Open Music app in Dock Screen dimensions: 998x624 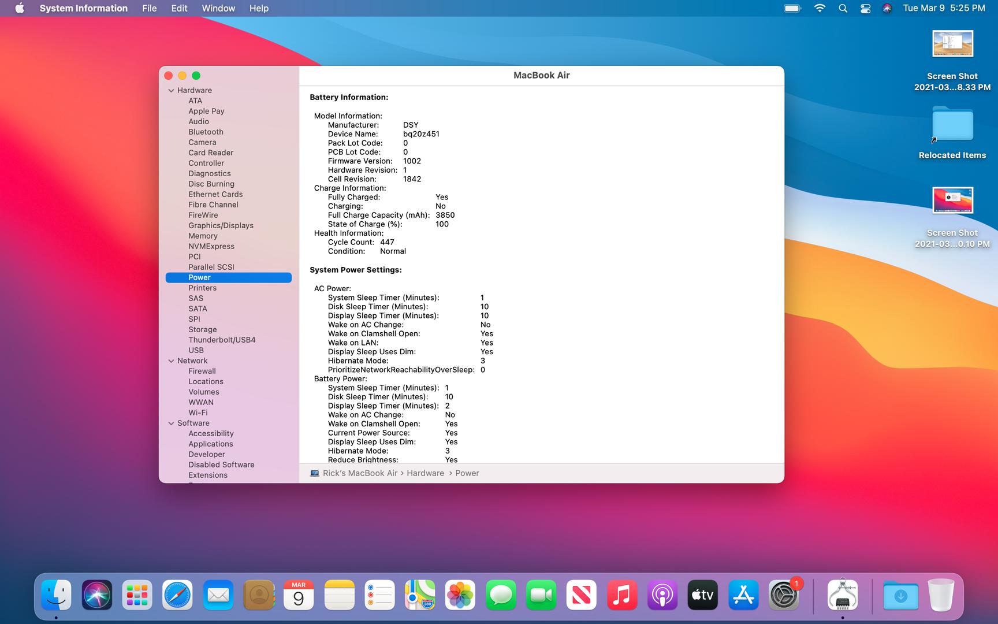pyautogui.click(x=622, y=595)
